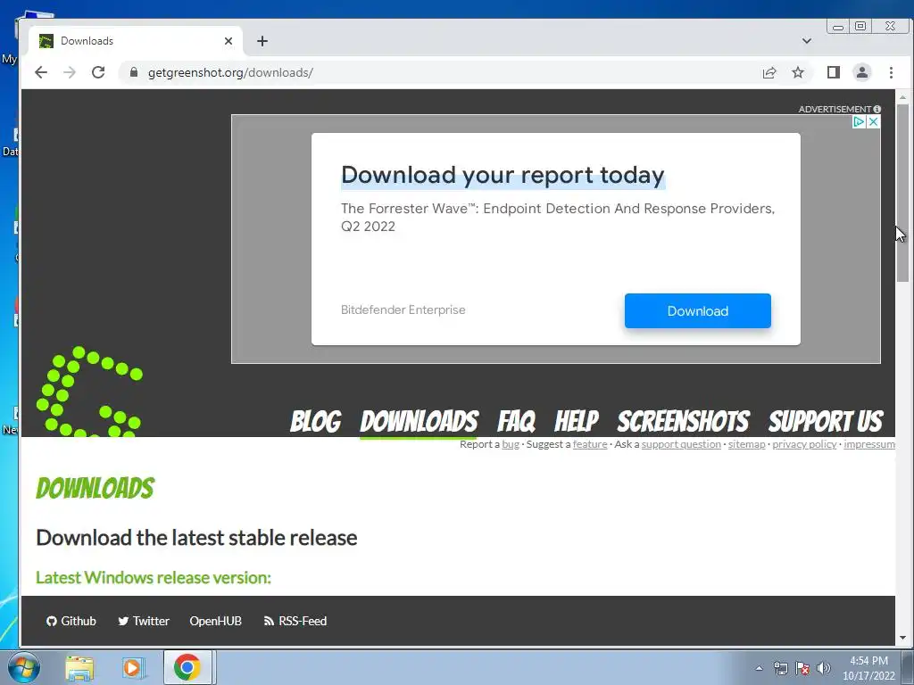Click the 'Download the latest stable release' heading
Viewport: 914px width, 685px height.
[x=196, y=537]
